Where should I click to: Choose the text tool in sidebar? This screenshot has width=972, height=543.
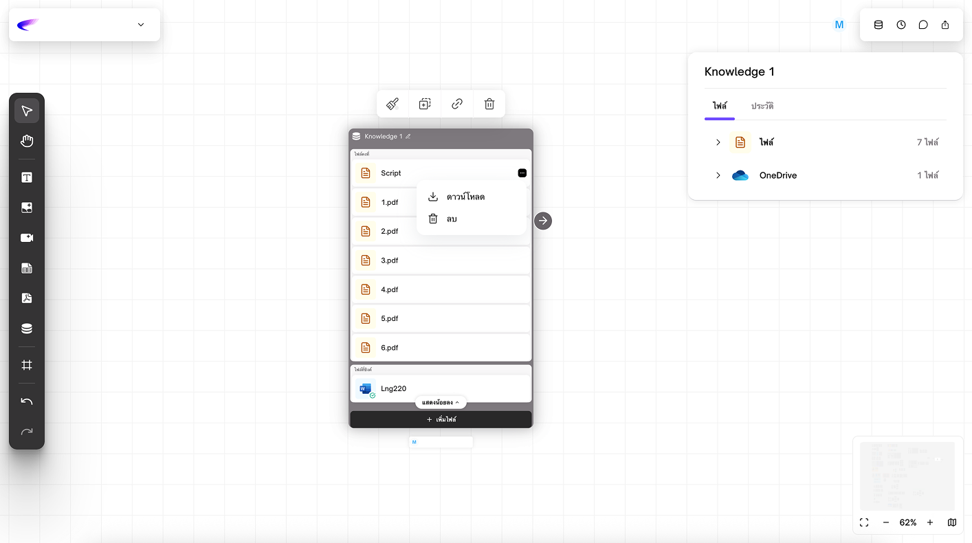pos(27,178)
